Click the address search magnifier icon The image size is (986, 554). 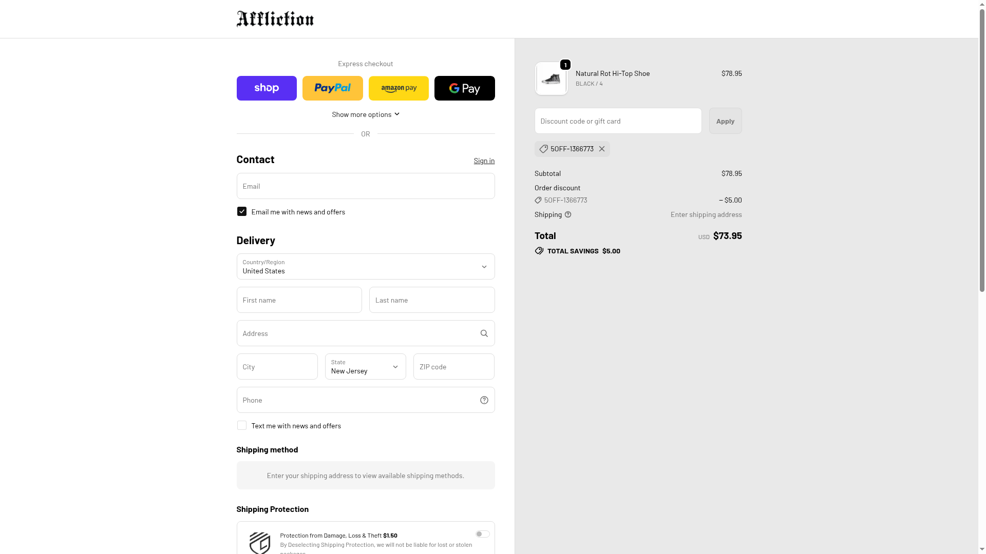484,333
